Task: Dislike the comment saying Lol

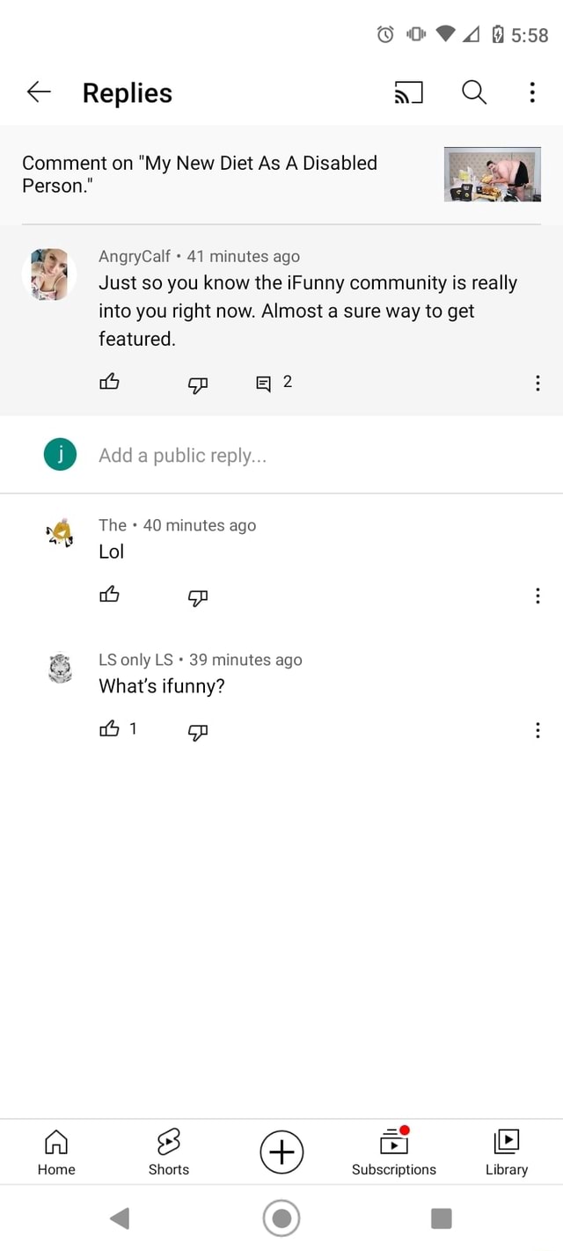Action: click(197, 597)
